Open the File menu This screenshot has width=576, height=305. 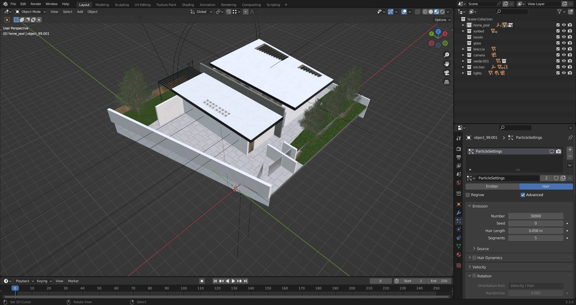pos(13,4)
